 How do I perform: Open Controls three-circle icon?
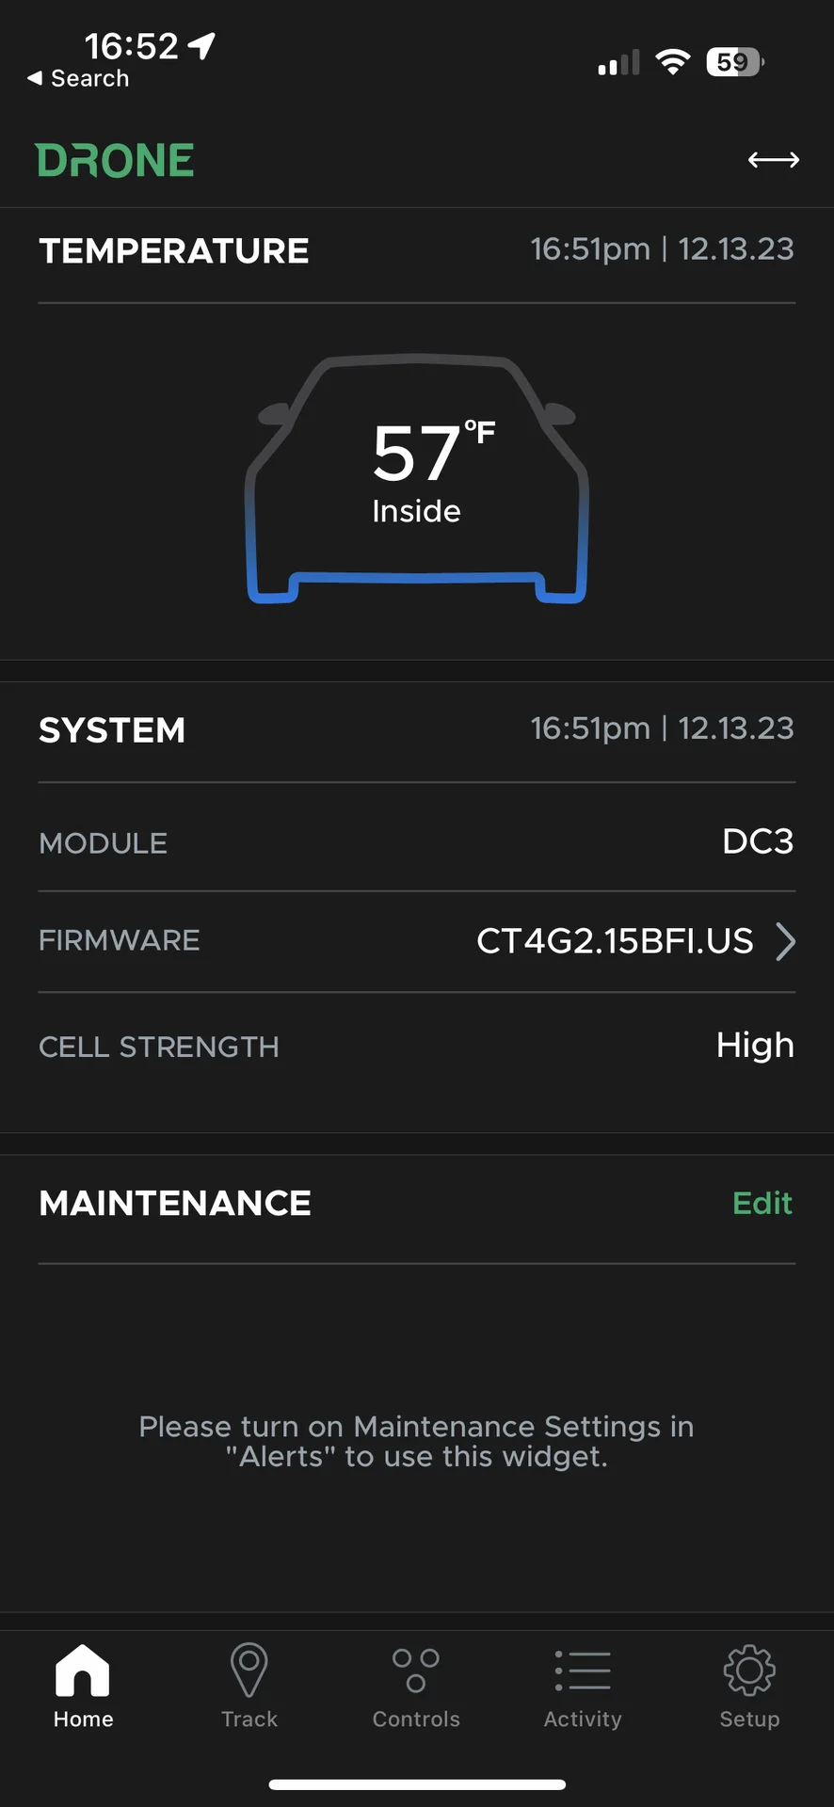pos(416,1671)
